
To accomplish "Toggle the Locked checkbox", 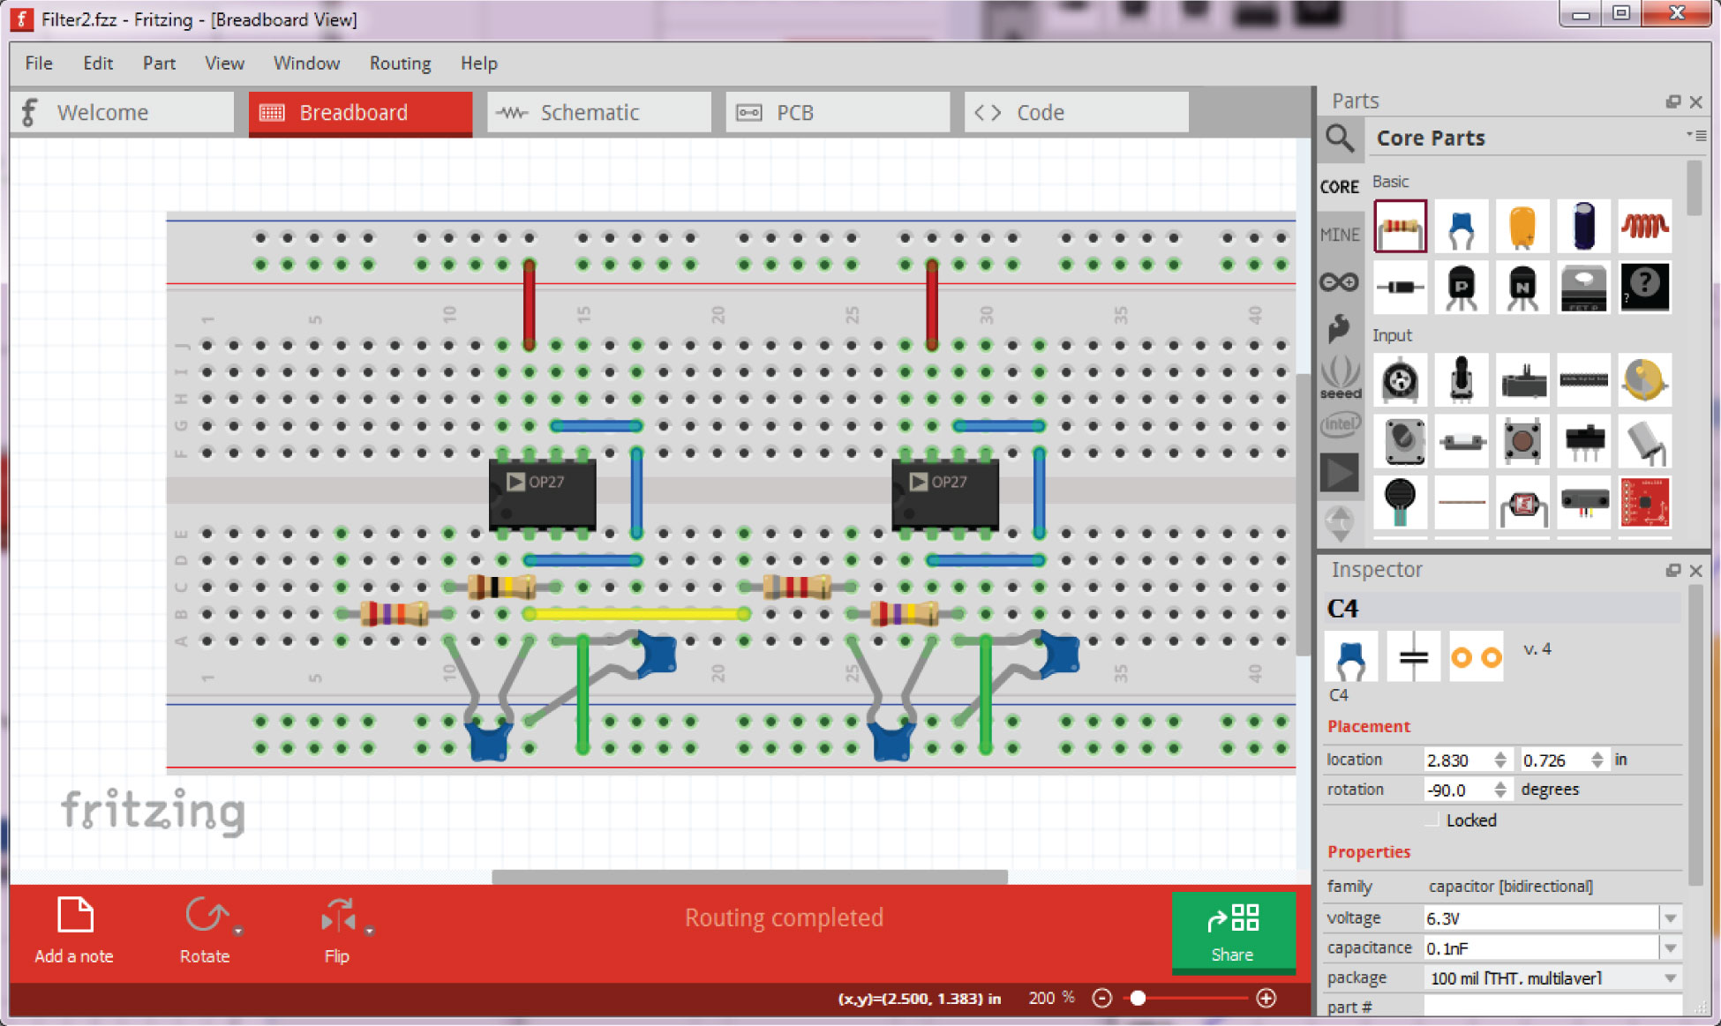I will coord(1433,820).
